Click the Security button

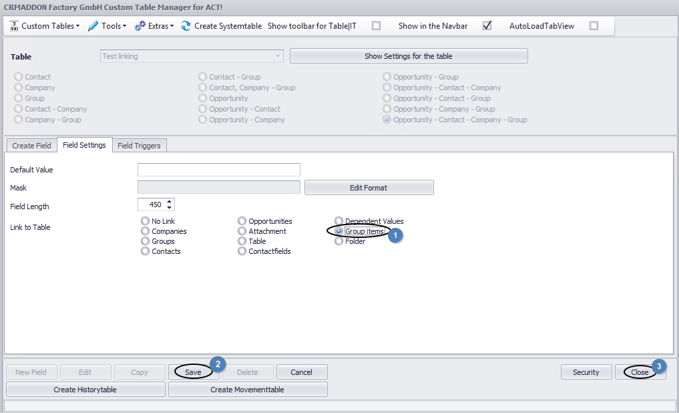coord(586,372)
